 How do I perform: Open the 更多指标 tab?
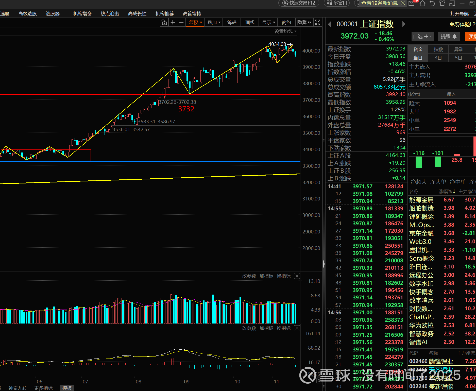pos(43,388)
